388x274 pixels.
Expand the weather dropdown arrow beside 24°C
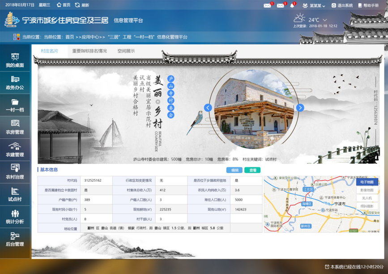coord(325,20)
